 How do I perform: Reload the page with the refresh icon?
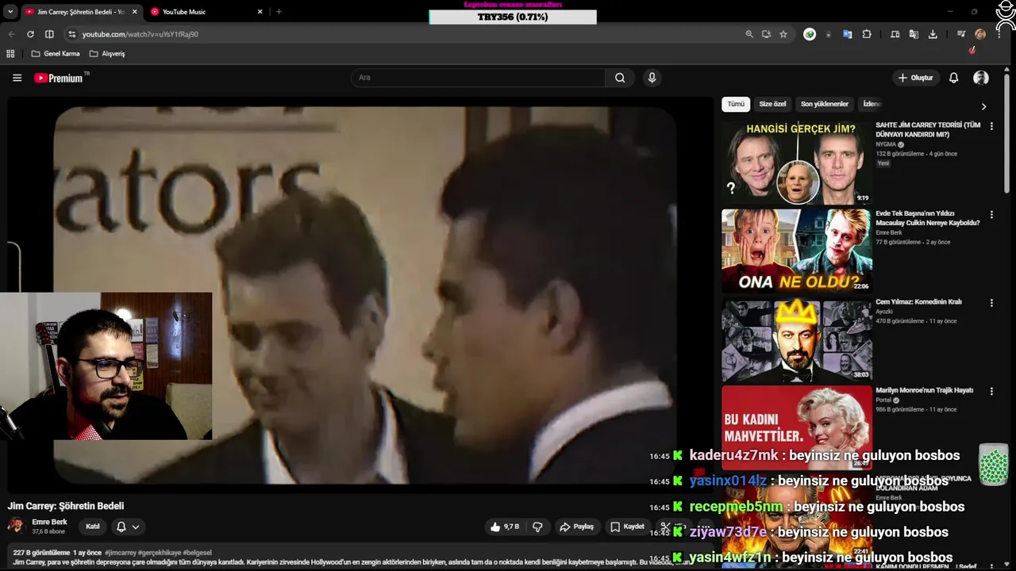coord(30,34)
